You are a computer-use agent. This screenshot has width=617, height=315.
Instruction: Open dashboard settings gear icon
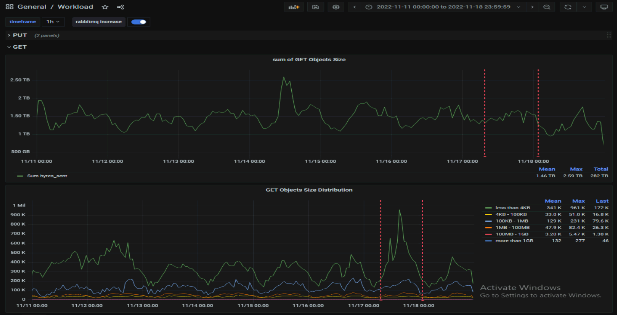[336, 7]
